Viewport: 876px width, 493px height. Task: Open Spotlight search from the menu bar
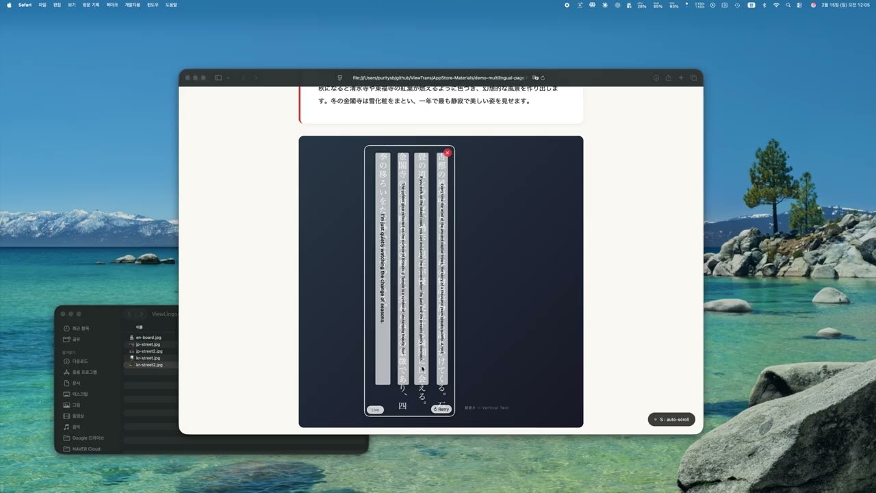pyautogui.click(x=788, y=5)
